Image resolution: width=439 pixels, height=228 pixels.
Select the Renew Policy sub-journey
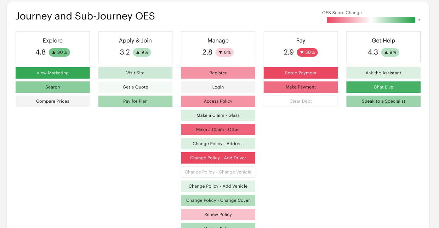click(218, 215)
